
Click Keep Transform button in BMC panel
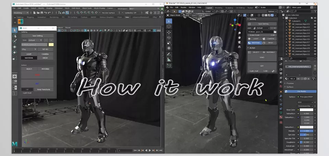[x=44, y=89]
